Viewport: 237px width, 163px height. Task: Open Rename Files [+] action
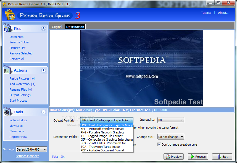pyautogui.click(x=21, y=90)
